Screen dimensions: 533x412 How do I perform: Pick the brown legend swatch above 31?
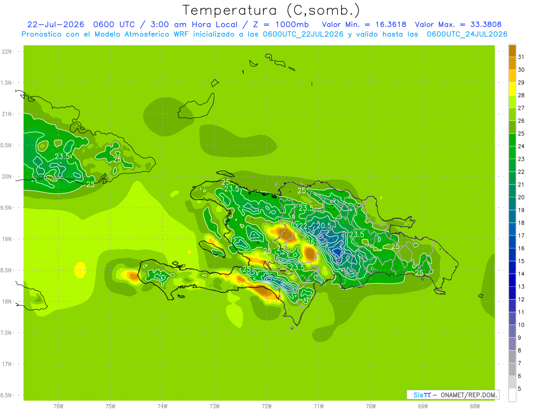coord(512,51)
